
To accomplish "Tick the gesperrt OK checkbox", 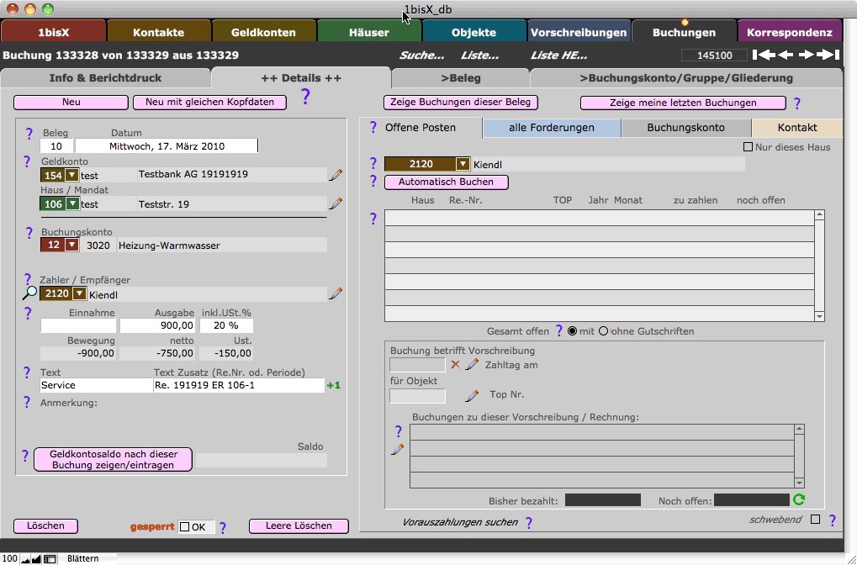I will click(x=184, y=527).
